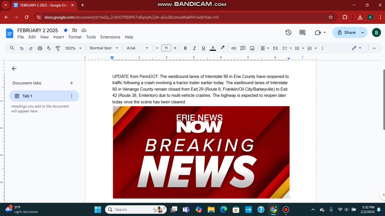The width and height of the screenshot is (385, 216).
Task: Reload the browser page
Action: point(26,17)
